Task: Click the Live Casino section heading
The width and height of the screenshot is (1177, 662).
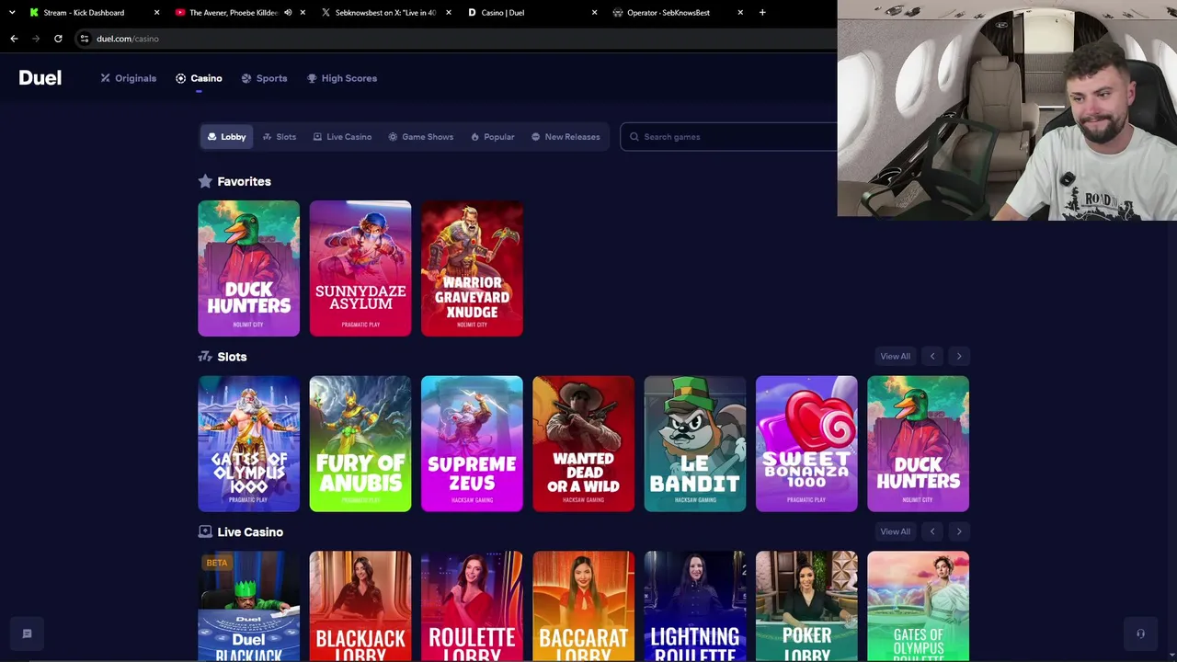Action: point(241,532)
